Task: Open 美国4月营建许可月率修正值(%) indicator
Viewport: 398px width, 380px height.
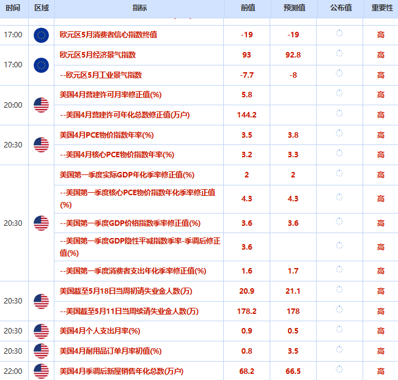Action: pos(111,95)
